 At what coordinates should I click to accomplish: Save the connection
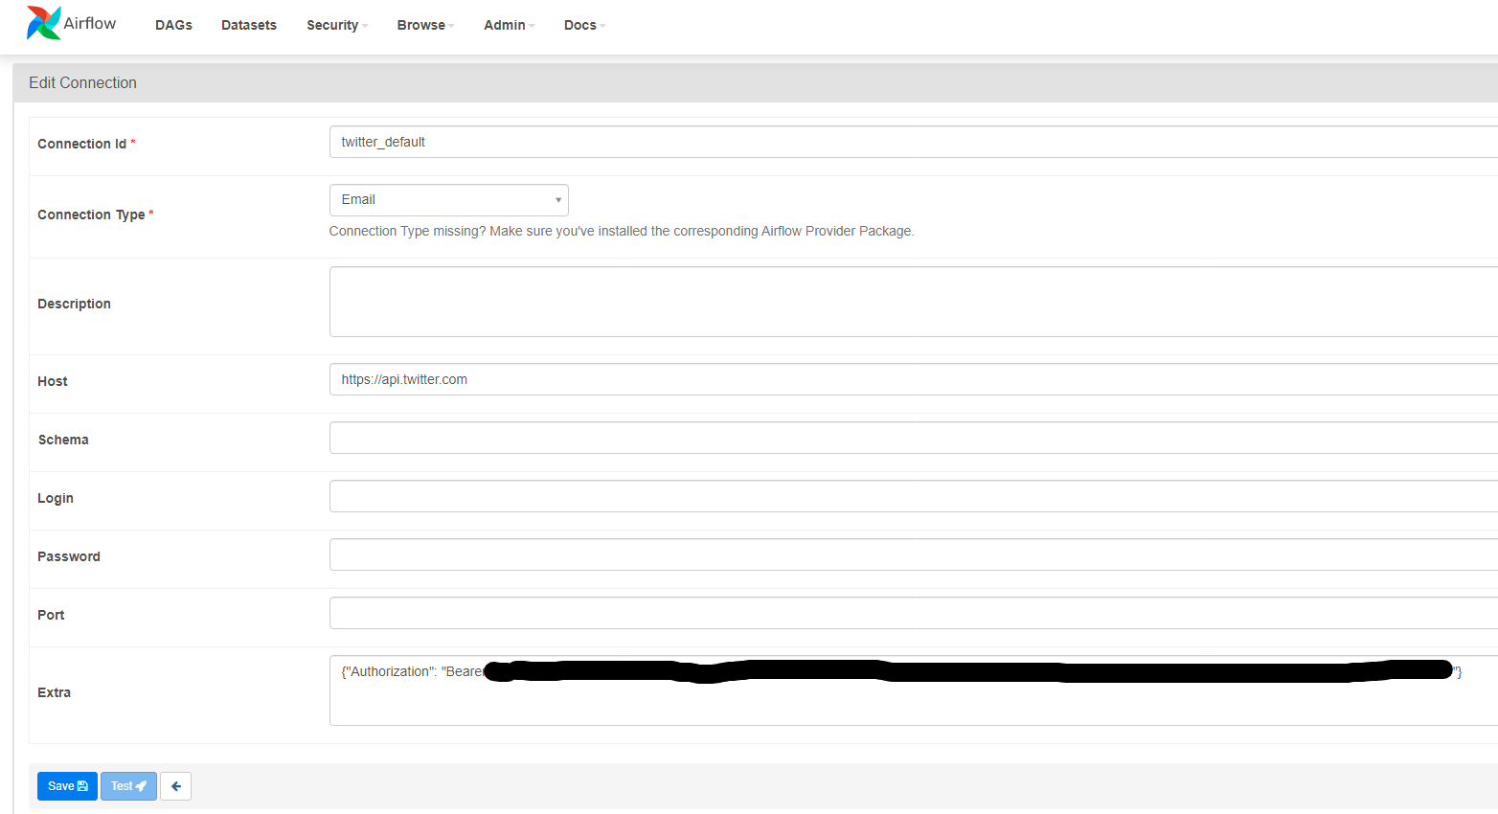point(67,786)
